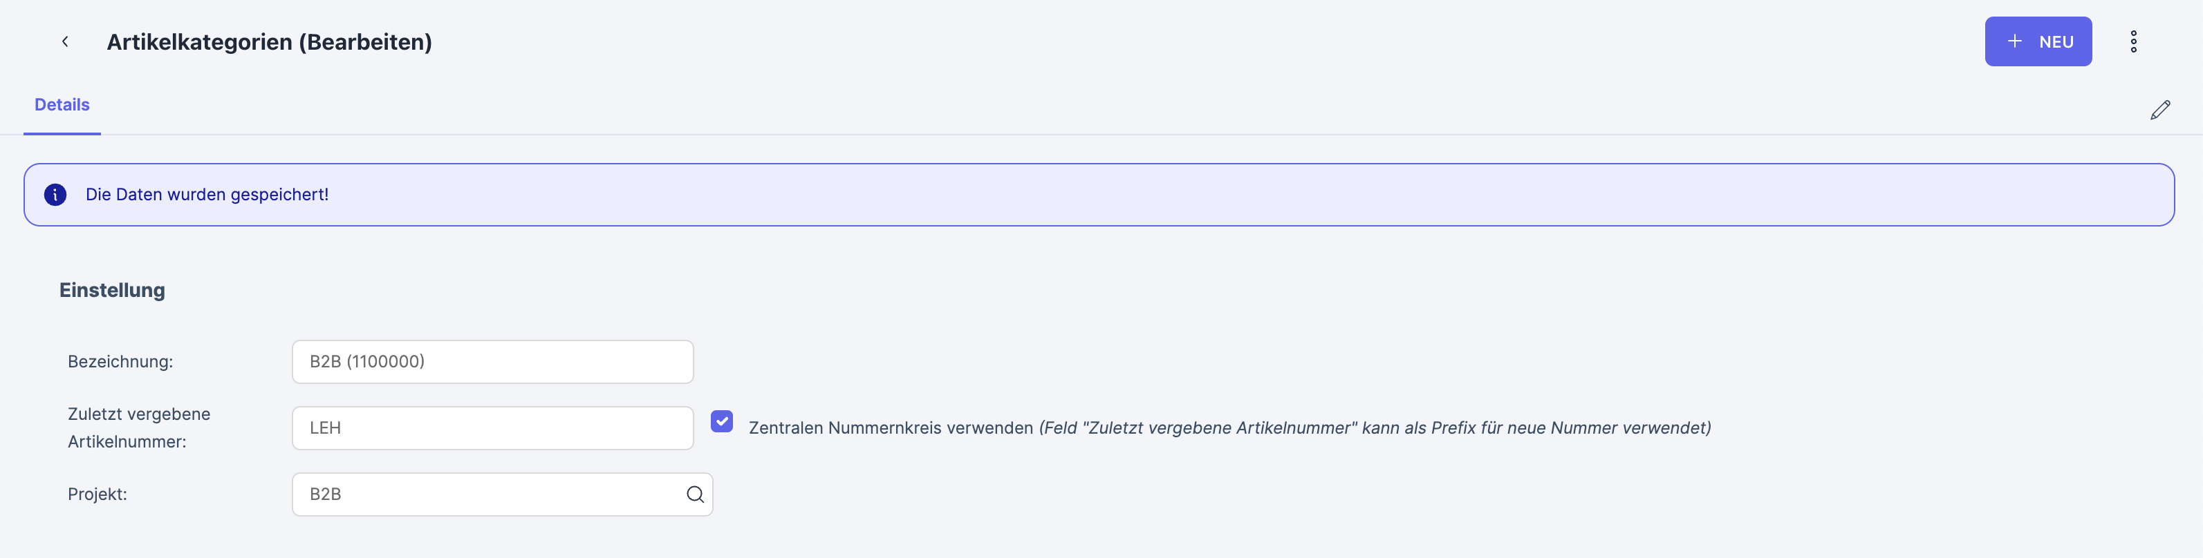Click the "Projekt:" label

(x=97, y=494)
